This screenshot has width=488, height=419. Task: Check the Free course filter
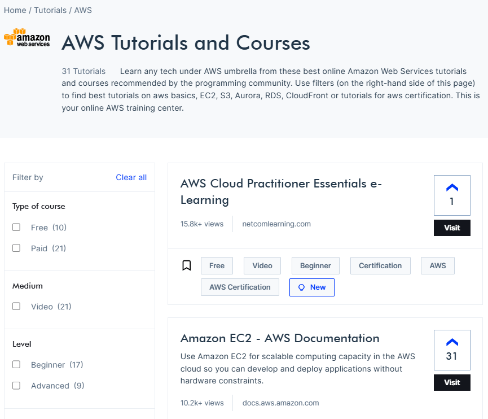click(x=16, y=227)
